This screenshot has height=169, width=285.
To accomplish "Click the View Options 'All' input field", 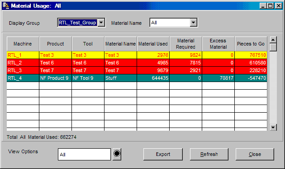I will click(84, 154).
